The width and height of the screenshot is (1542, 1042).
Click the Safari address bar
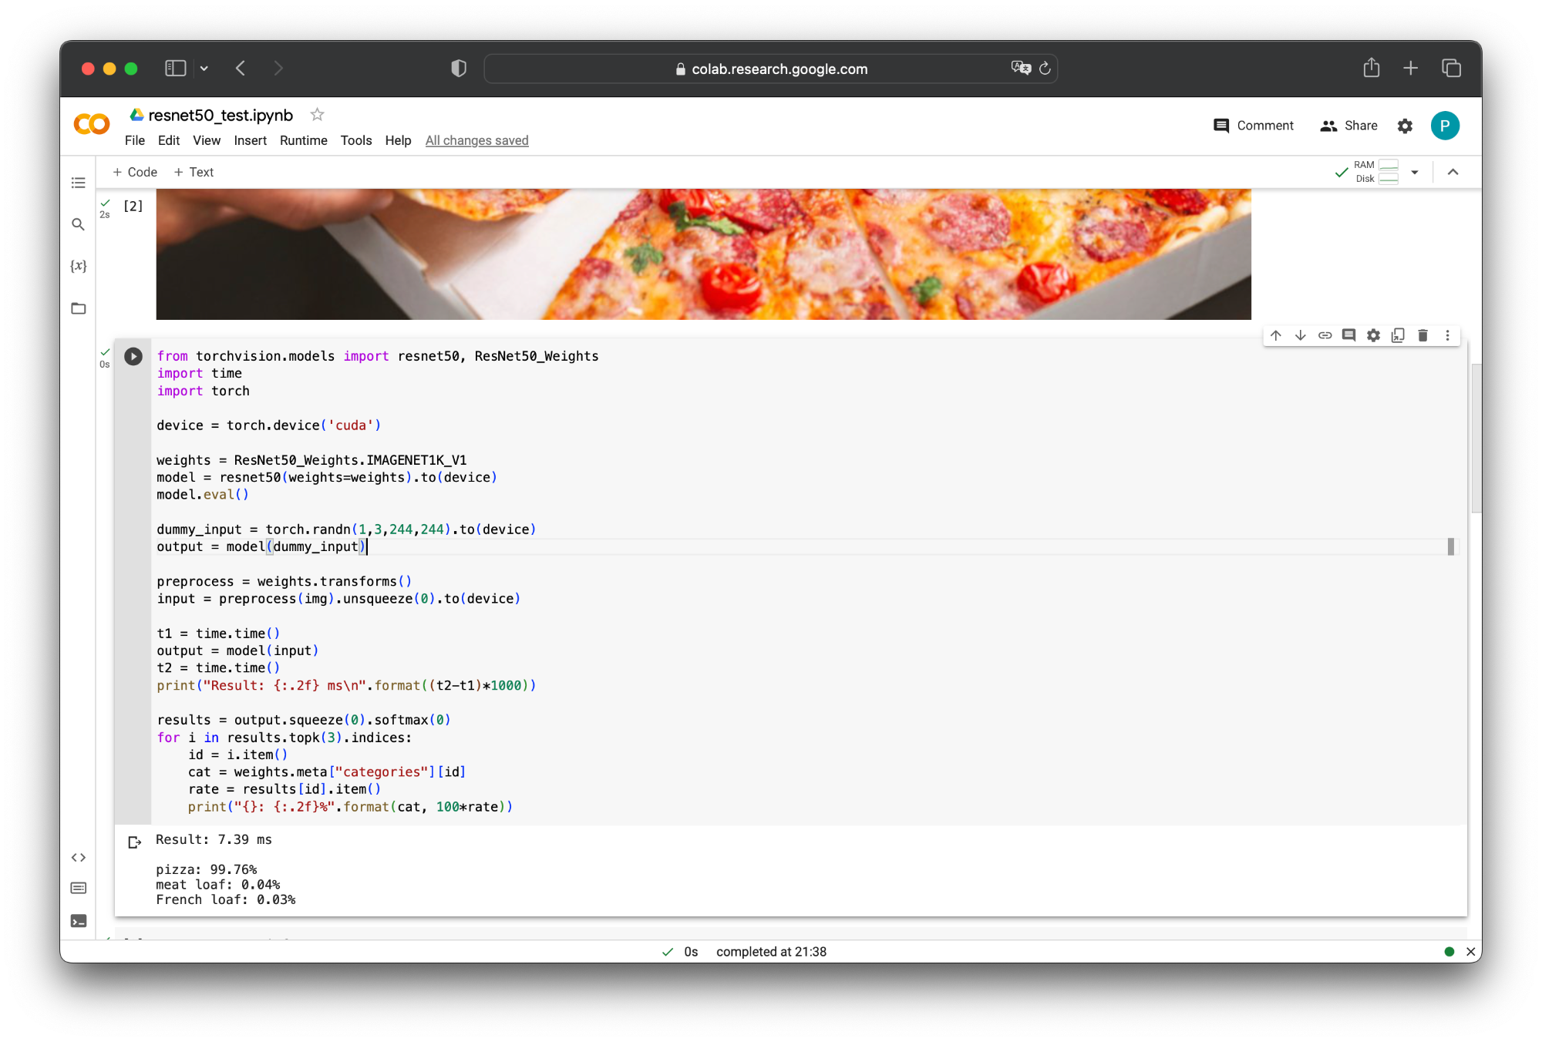(771, 69)
